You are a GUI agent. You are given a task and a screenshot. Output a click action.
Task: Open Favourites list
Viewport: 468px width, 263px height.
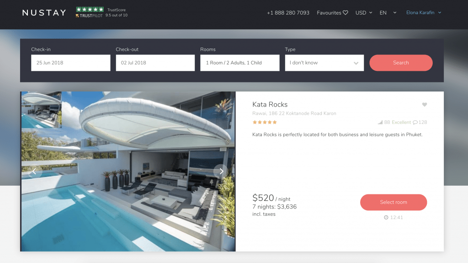(332, 13)
